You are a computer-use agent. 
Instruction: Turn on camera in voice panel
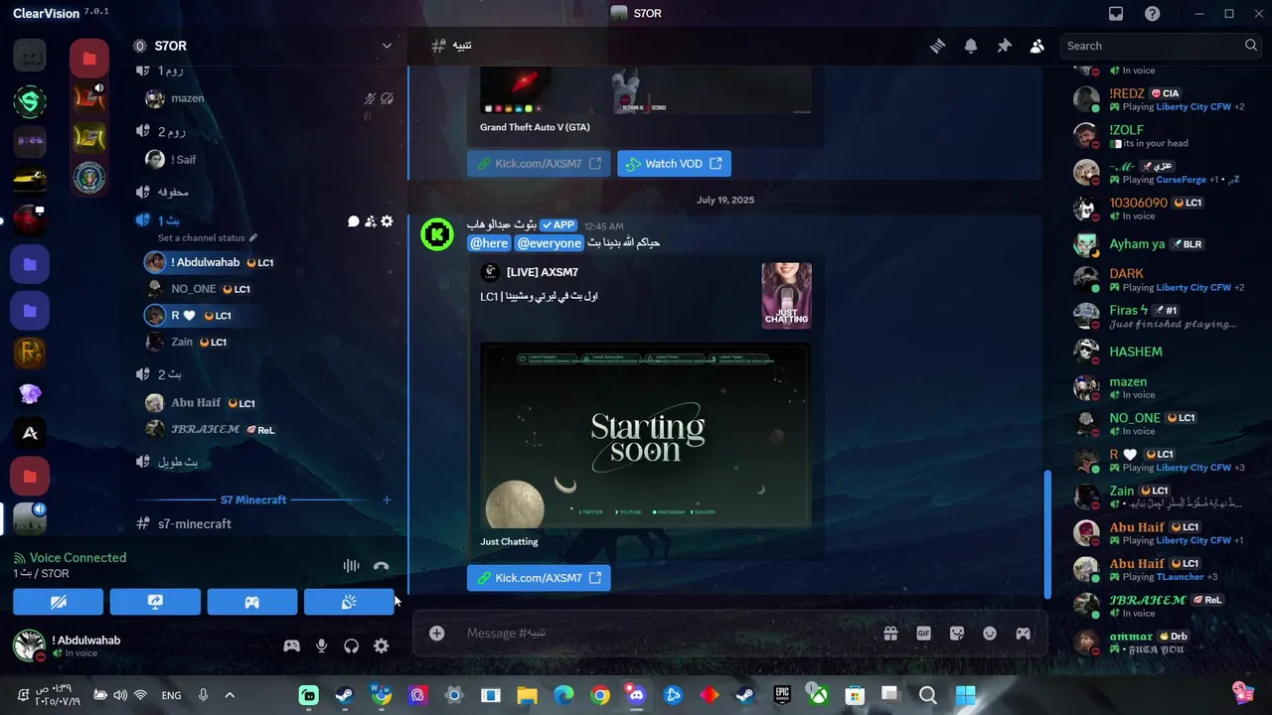(x=58, y=602)
